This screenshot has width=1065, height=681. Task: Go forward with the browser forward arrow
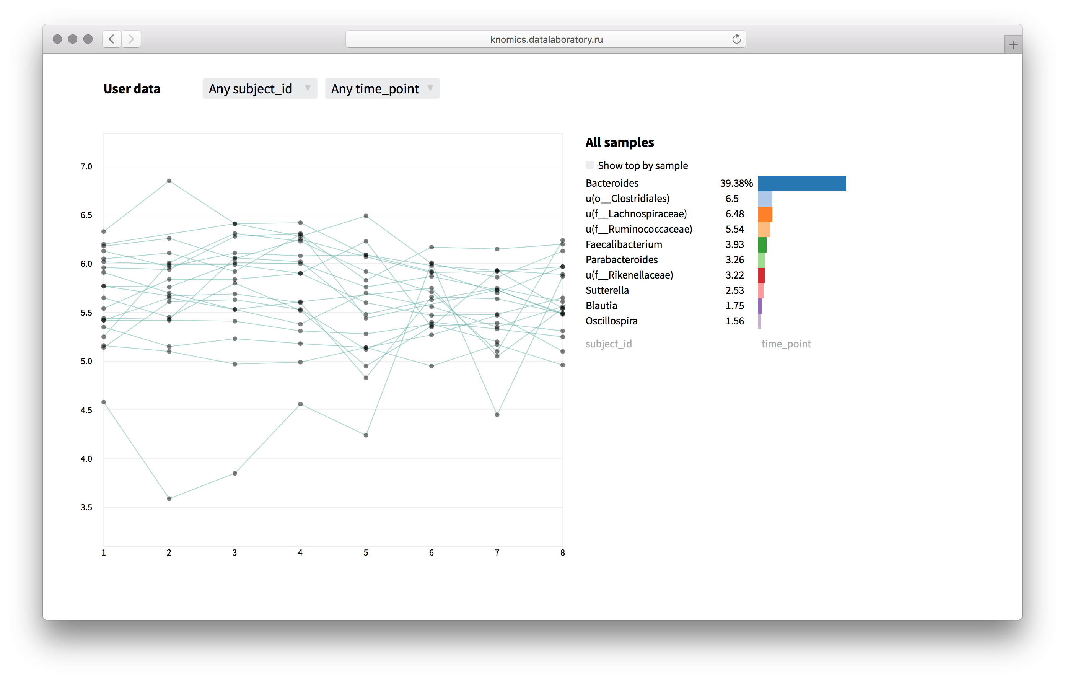pos(131,39)
